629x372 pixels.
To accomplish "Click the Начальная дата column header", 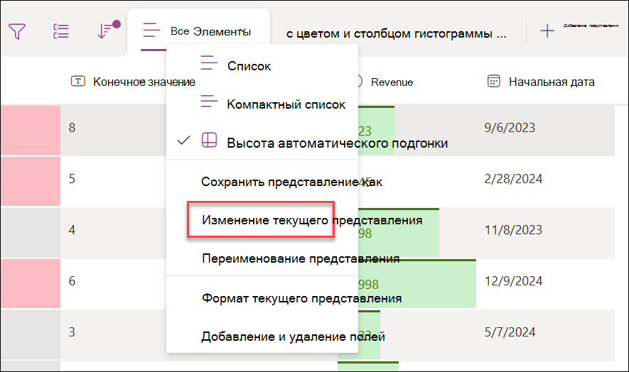I will [x=552, y=82].
